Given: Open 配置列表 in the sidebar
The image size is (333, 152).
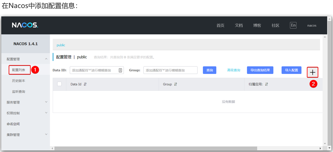Looking at the screenshot, I should point(19,70).
